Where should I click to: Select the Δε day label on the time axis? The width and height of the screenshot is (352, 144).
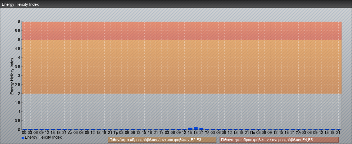[70, 133]
